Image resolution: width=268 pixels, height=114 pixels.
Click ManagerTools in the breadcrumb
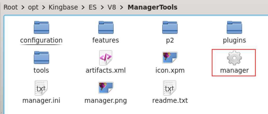click(x=153, y=7)
